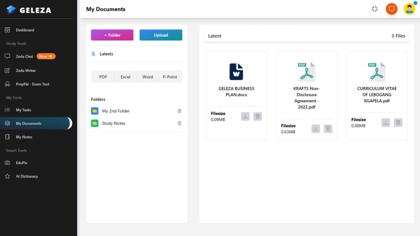Click the green Study Notes folder icon
The height and width of the screenshot is (236, 420).
94,123
